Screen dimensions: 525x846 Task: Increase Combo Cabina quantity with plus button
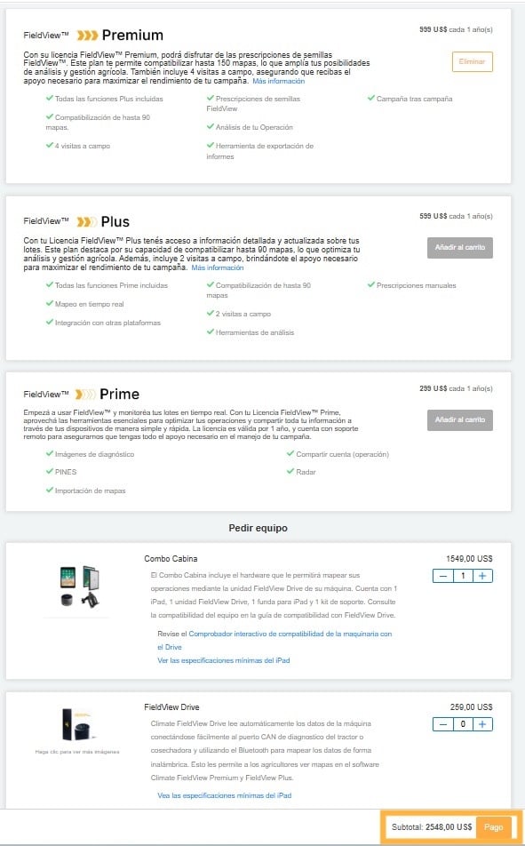481,576
